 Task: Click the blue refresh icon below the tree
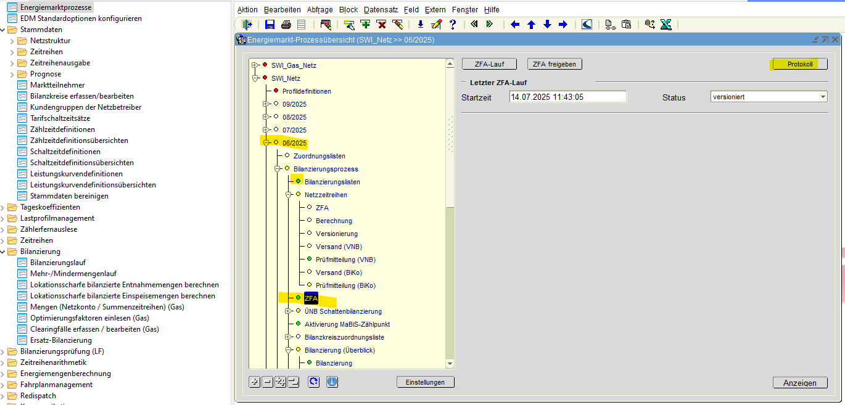[x=314, y=382]
